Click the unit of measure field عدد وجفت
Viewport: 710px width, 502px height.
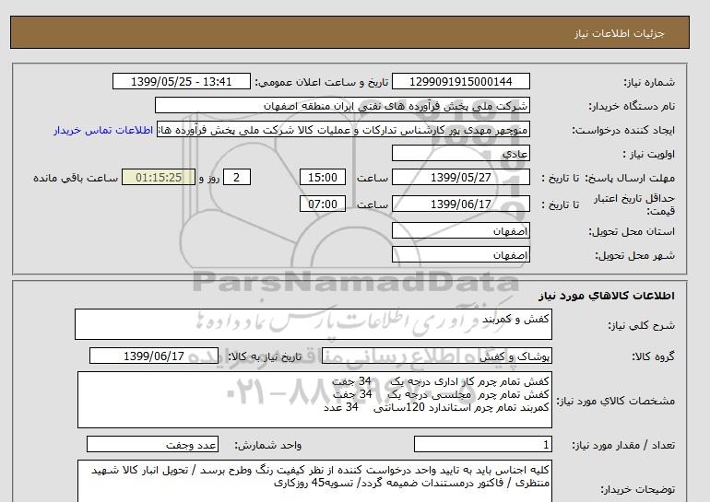tap(152, 445)
